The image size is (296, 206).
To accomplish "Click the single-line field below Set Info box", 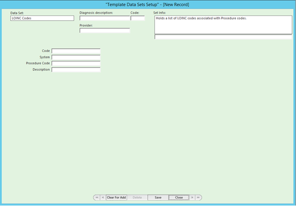I will tap(223, 37).
